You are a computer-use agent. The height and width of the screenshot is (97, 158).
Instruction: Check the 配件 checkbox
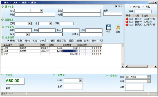(x=90, y=41)
